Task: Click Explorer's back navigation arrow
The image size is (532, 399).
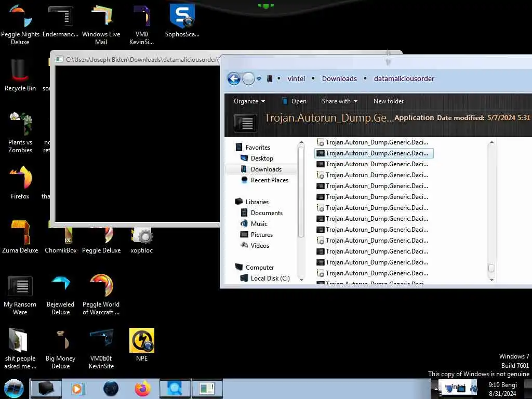Action: pos(234,79)
